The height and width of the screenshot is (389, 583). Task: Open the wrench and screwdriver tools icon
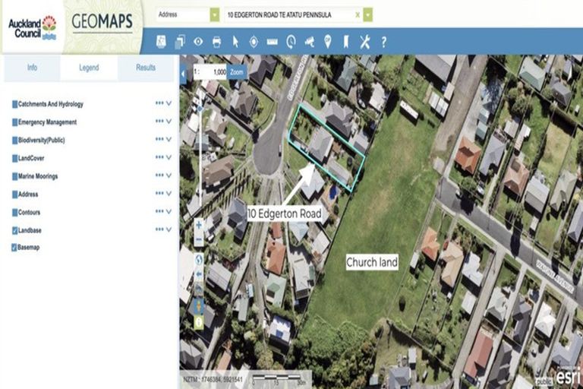[x=364, y=42]
